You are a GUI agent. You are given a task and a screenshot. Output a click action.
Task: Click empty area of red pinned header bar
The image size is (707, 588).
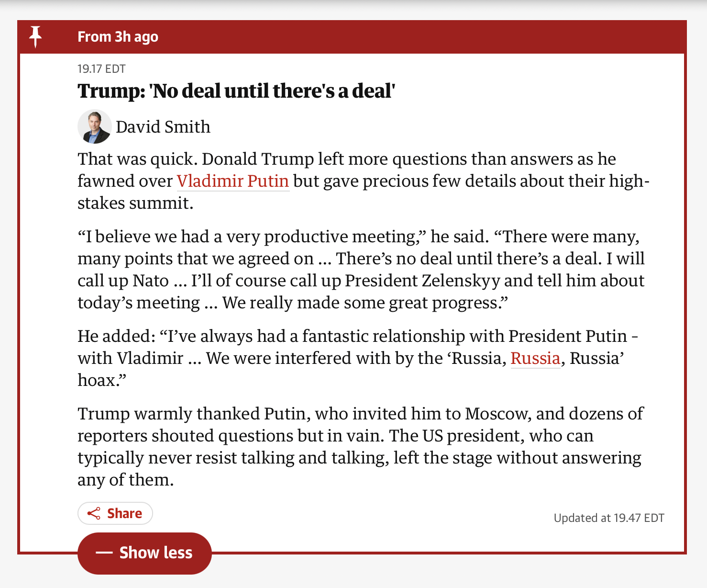pos(421,37)
